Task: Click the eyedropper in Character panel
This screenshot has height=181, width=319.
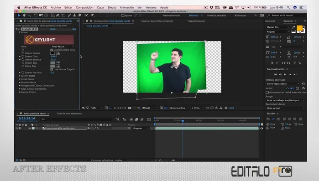Action: tap(293, 27)
